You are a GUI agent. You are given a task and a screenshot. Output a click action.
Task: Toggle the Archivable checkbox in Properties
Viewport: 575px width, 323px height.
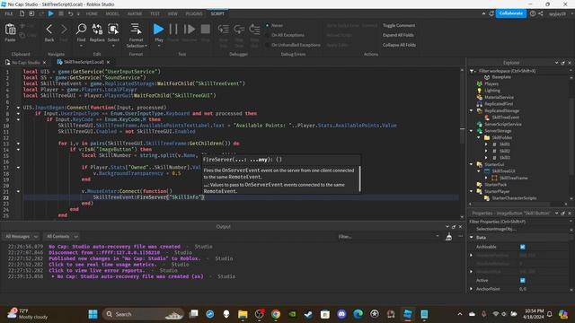click(x=523, y=247)
